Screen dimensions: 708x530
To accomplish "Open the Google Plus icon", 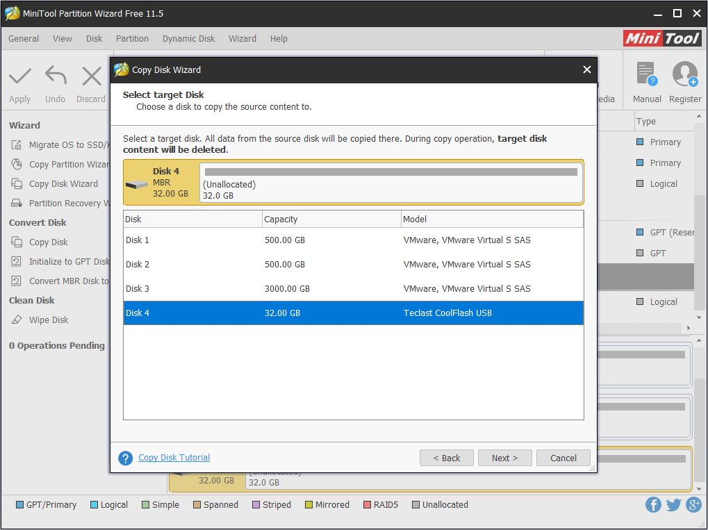I will [x=693, y=504].
